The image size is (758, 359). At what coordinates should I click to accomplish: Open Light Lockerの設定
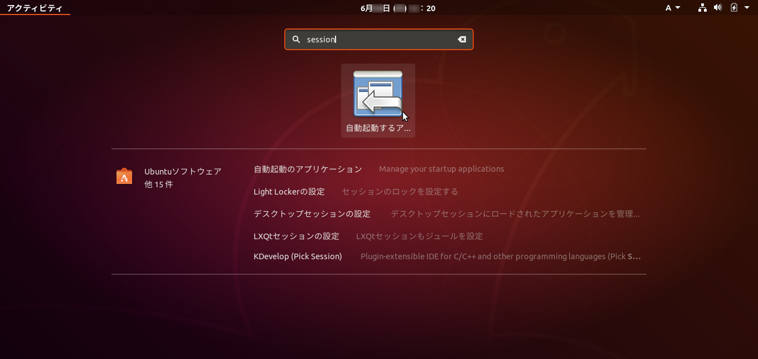point(289,191)
